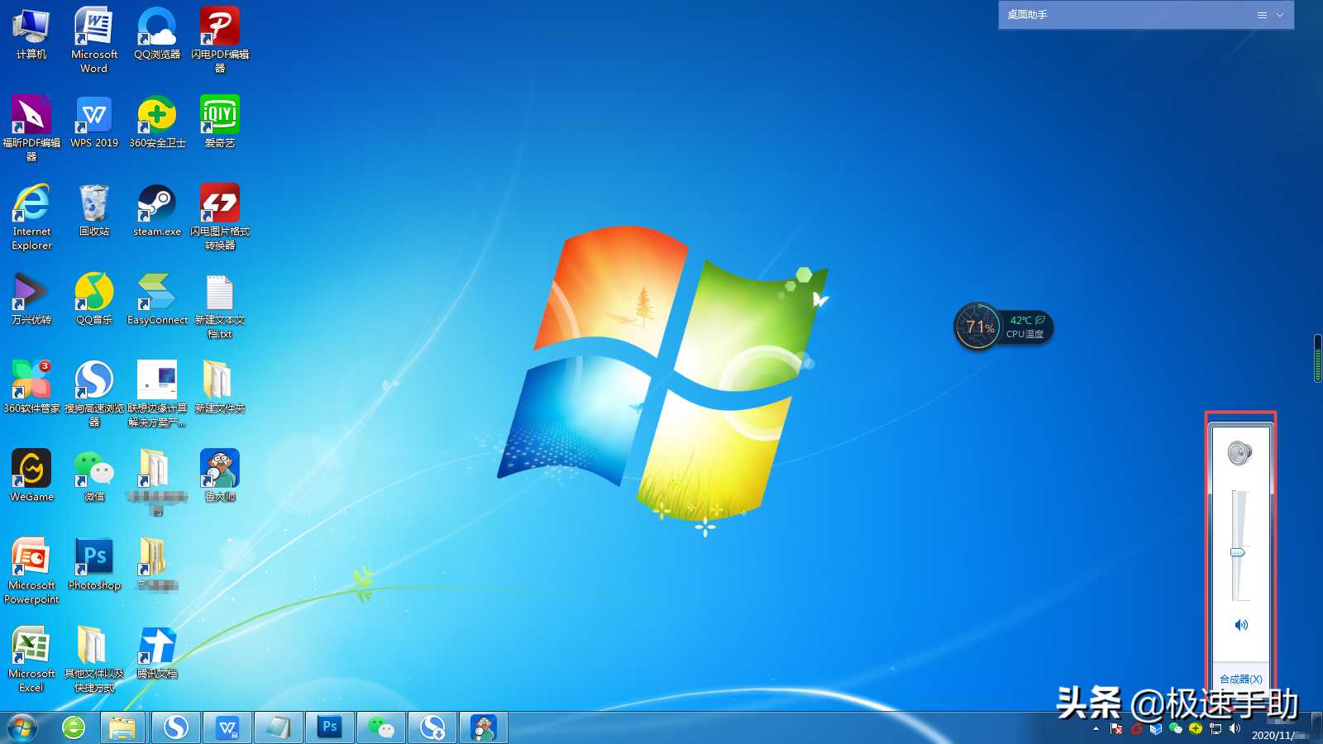1323x744 pixels.
Task: Click the 71% memory usage gauge
Action: click(978, 327)
